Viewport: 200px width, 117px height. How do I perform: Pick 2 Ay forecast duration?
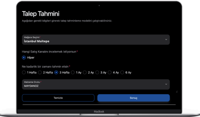(x=85, y=73)
